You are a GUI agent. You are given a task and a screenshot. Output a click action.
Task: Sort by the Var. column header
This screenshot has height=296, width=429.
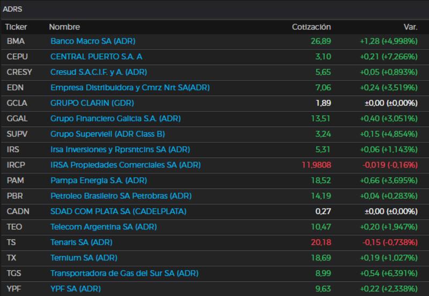[410, 27]
